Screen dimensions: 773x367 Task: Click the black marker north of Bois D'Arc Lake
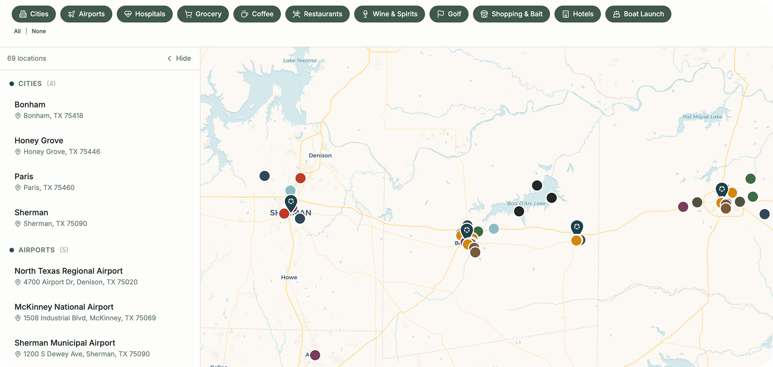click(x=537, y=185)
